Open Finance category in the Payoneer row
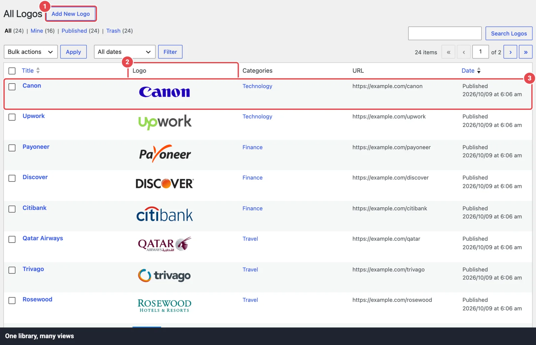Viewport: 536px width, 345px height. point(253,147)
